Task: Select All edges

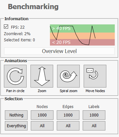Action: click(68, 126)
